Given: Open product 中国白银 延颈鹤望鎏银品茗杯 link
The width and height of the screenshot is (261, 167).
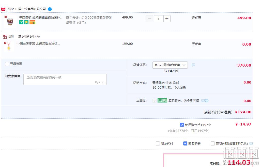Looking at the screenshot, I should [41, 17].
